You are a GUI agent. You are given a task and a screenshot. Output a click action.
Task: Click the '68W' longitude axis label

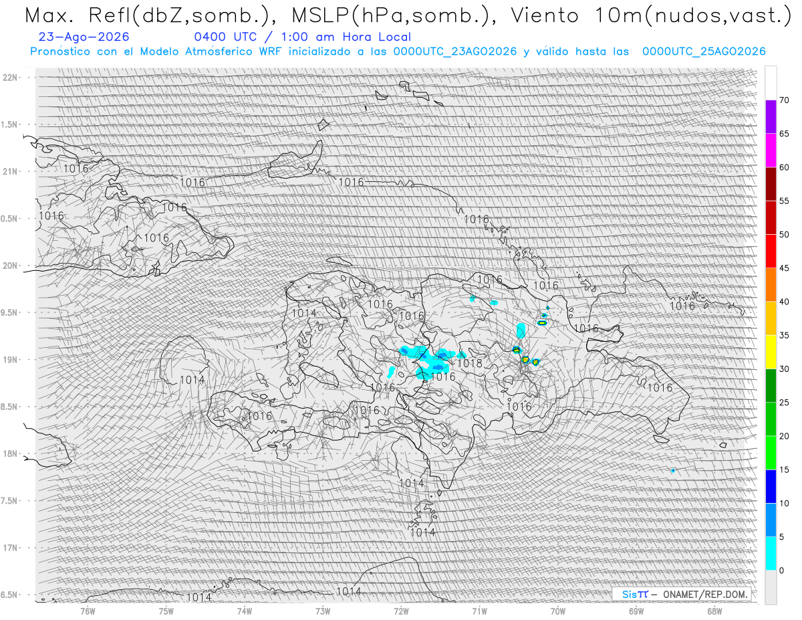pos(714,611)
